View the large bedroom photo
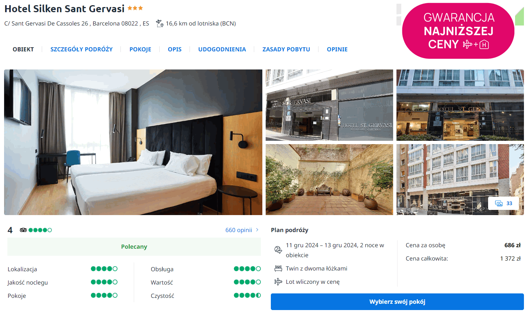This screenshot has height=313, width=528. [133, 142]
